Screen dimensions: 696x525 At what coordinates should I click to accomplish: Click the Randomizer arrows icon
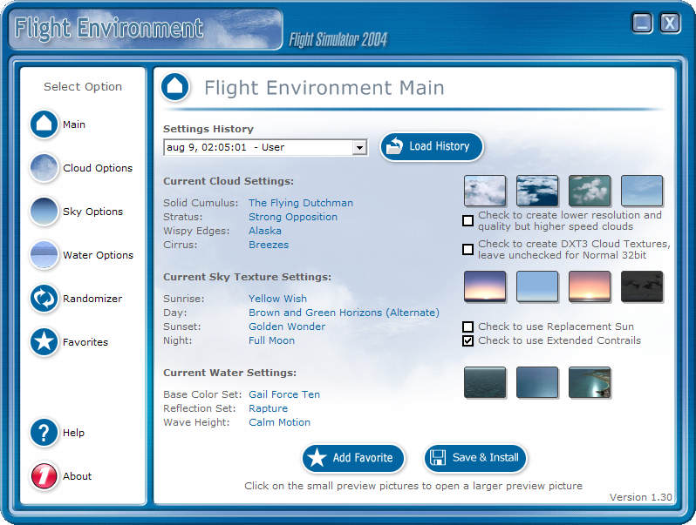(x=44, y=299)
